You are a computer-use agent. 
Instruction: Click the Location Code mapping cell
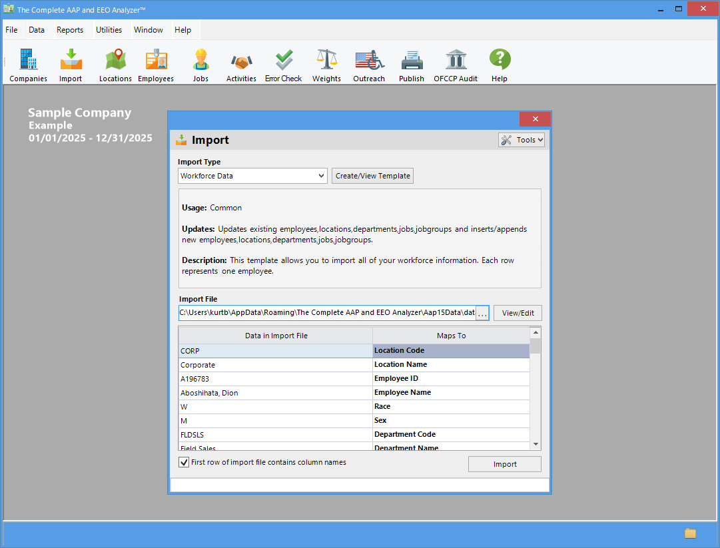coord(451,351)
